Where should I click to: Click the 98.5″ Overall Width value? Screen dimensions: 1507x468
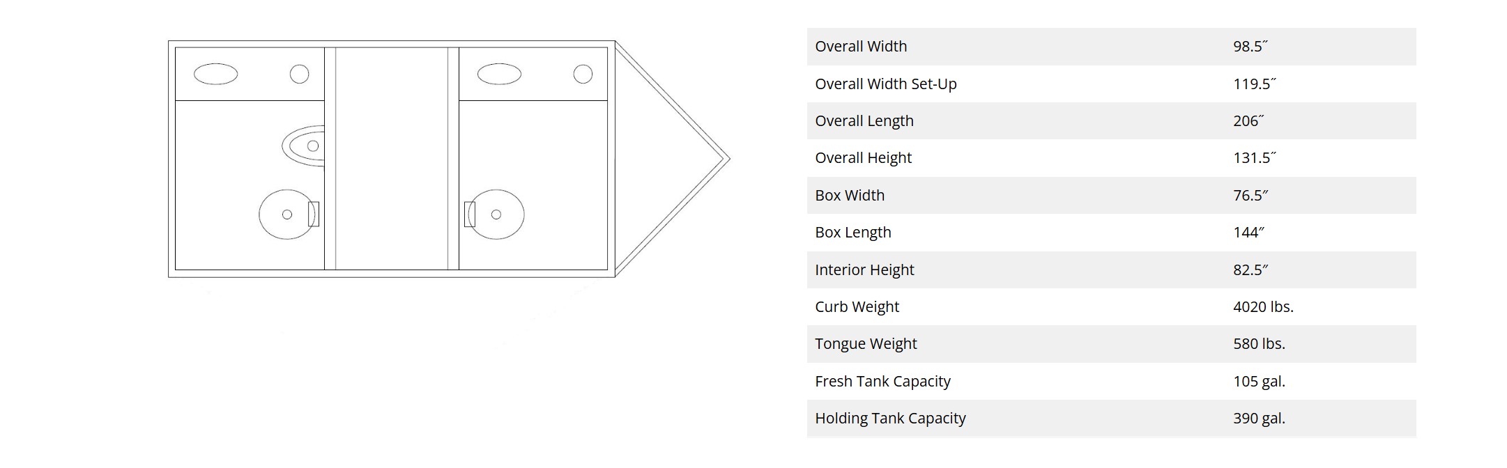pos(1250,46)
